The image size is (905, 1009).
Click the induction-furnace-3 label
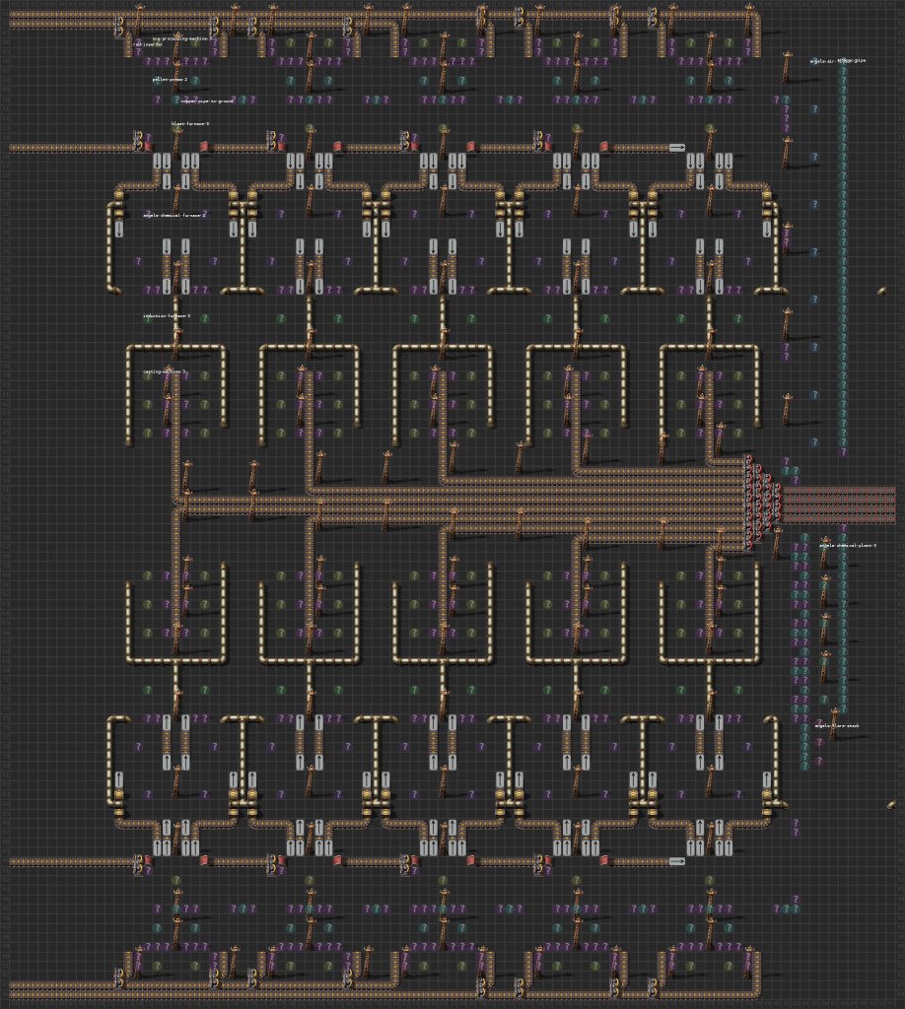click(167, 316)
